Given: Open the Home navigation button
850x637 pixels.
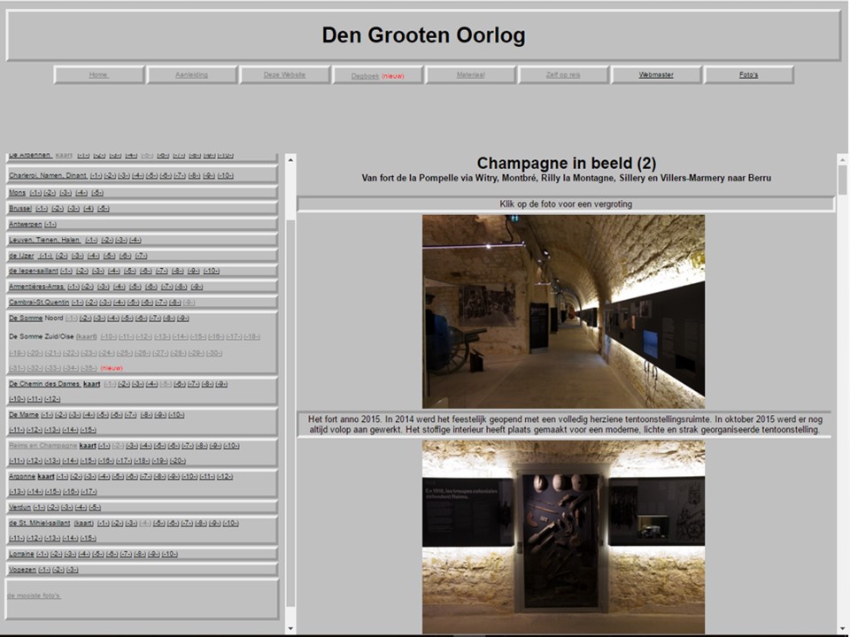Looking at the screenshot, I should tap(98, 74).
